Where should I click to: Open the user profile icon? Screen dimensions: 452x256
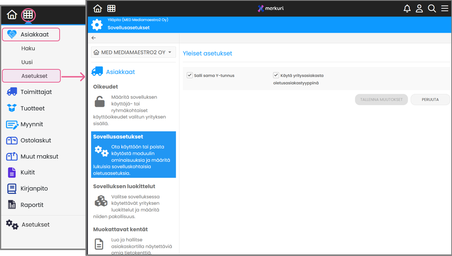tap(419, 9)
